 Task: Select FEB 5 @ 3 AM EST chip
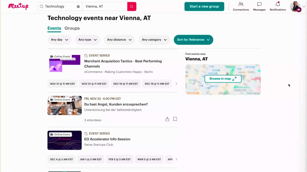point(119,159)
